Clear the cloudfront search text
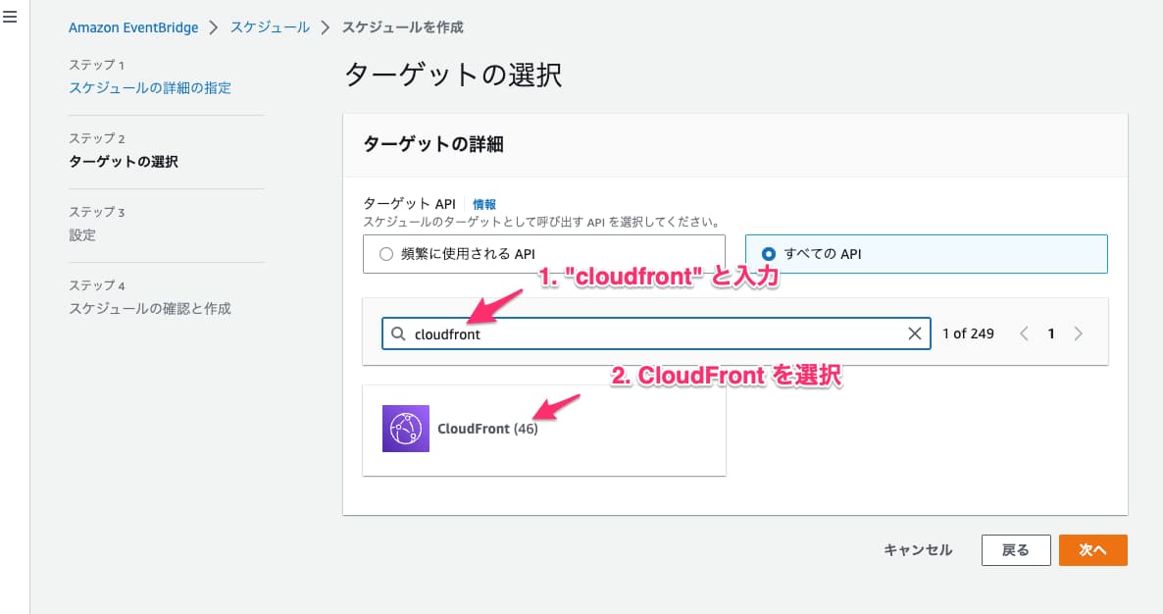 (915, 333)
